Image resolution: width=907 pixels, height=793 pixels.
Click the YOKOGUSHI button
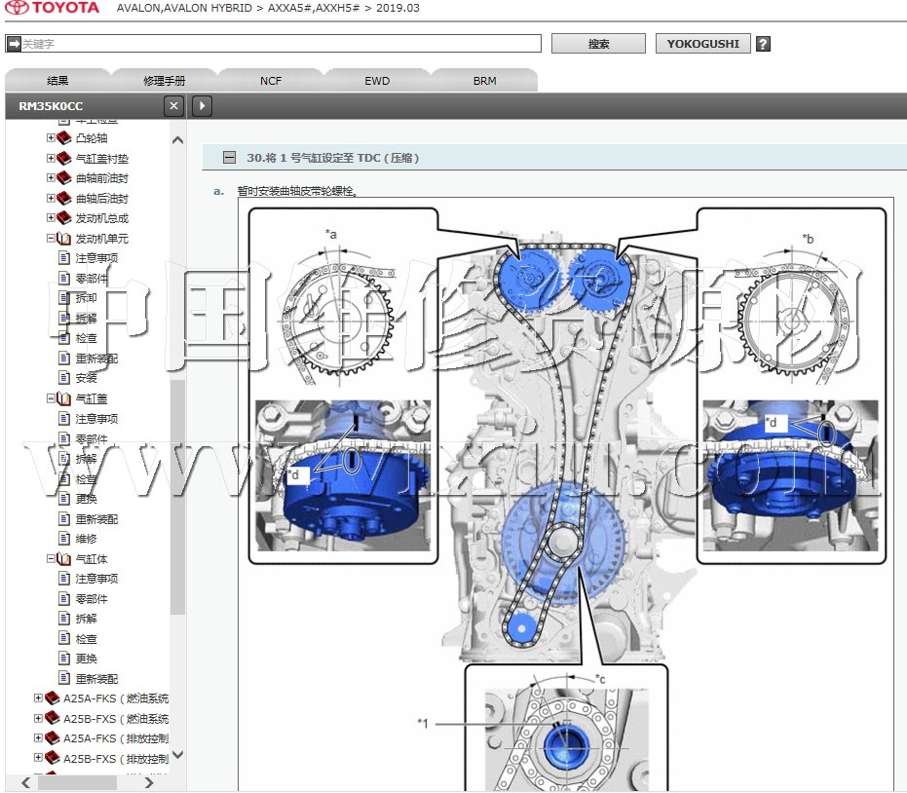[x=702, y=44]
